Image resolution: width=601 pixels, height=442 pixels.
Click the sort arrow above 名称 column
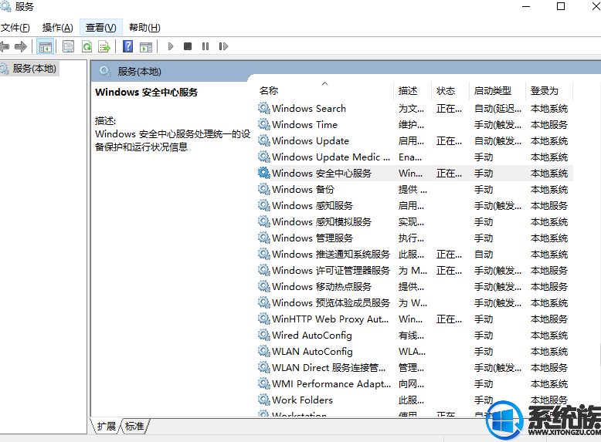pos(324,83)
